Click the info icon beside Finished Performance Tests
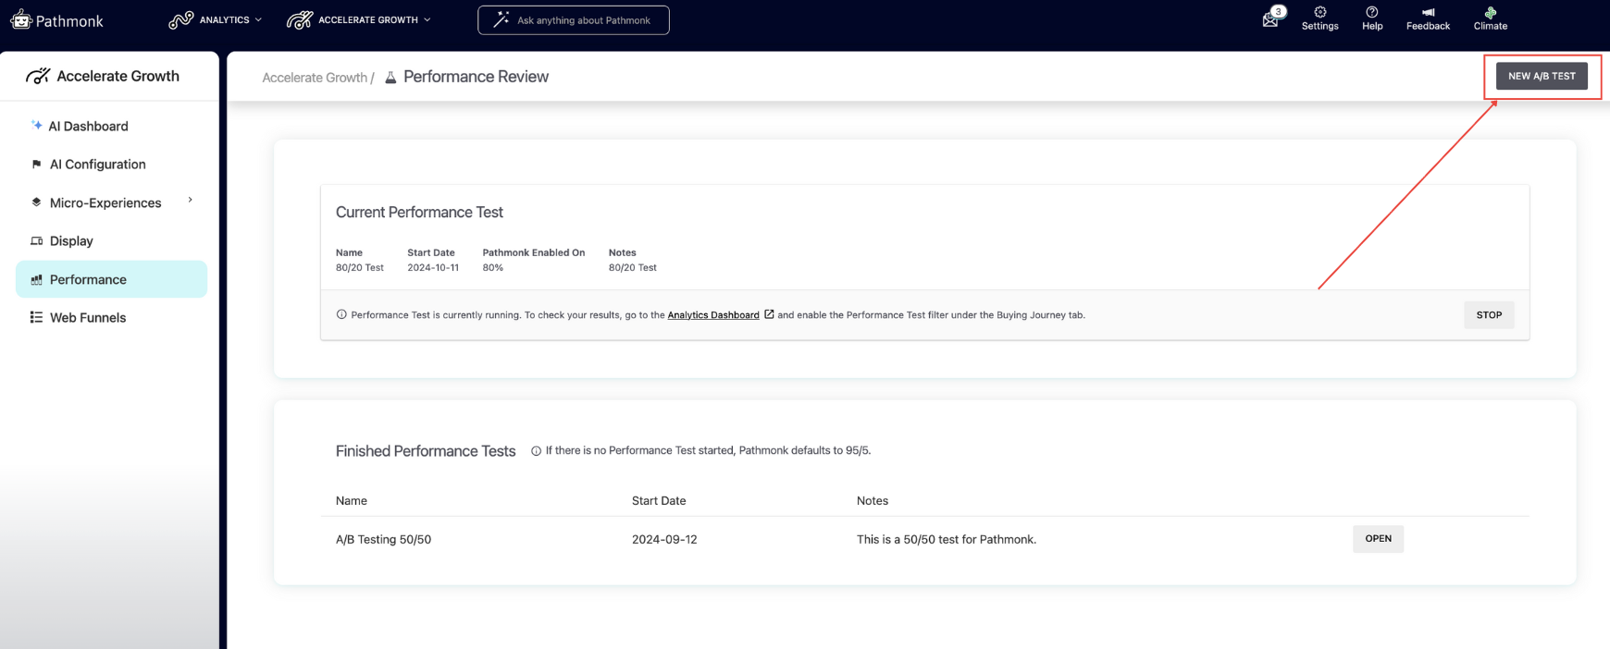 536,451
